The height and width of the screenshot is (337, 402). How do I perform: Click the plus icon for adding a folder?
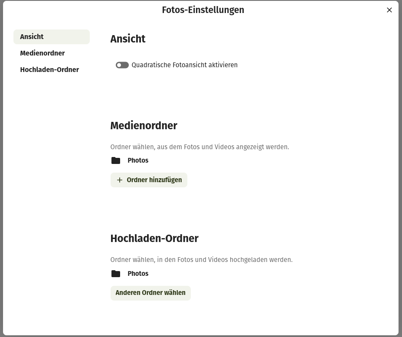pos(120,180)
